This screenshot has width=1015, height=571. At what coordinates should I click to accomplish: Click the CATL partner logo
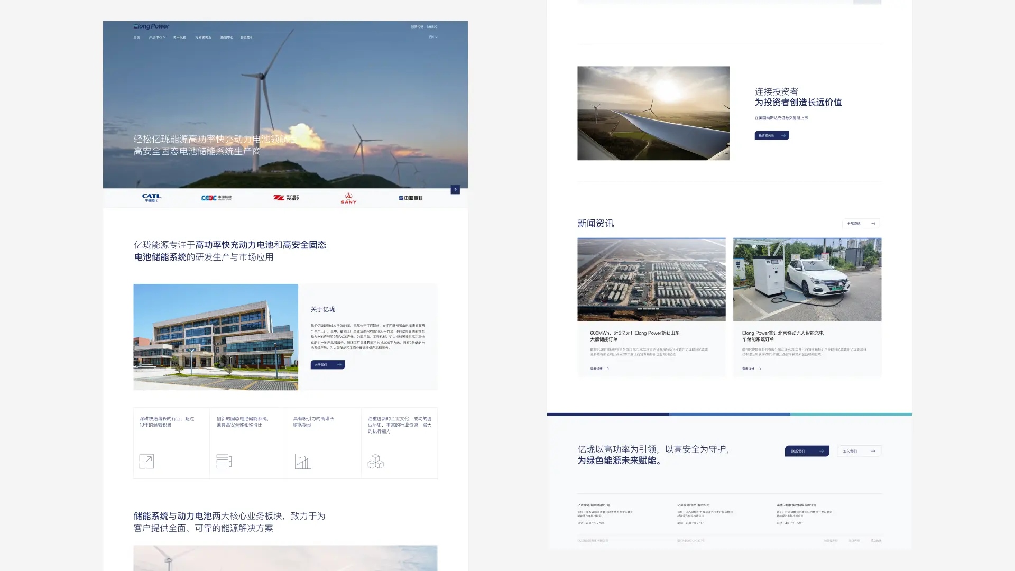152,198
